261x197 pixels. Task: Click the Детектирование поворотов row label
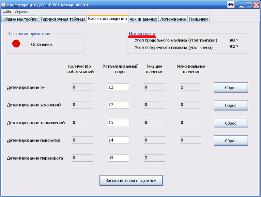[34, 140]
